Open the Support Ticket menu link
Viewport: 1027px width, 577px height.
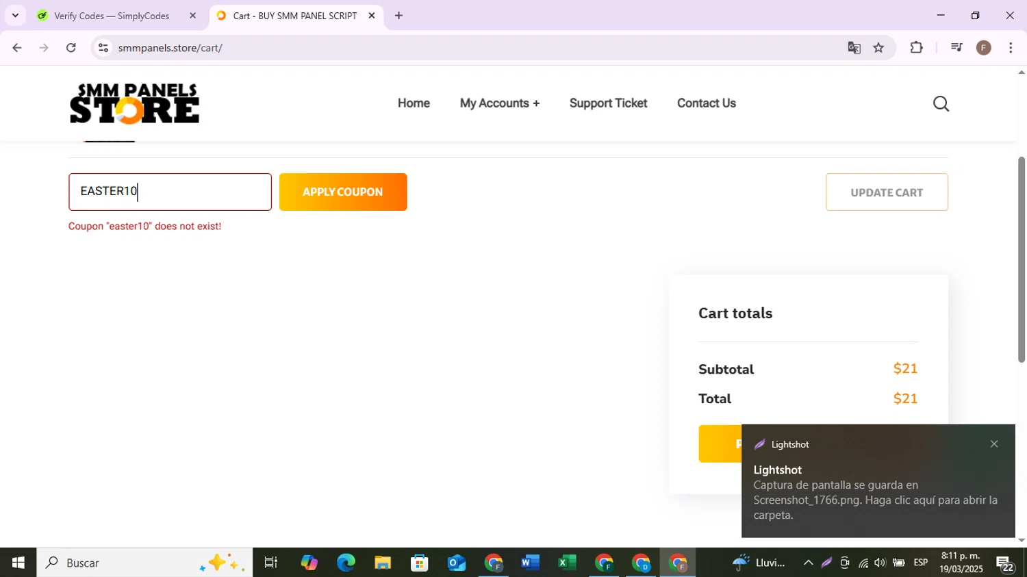[608, 103]
